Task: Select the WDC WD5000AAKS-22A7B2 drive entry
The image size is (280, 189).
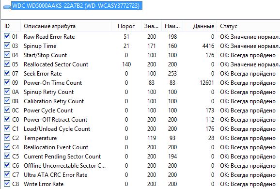Action: [77, 6]
